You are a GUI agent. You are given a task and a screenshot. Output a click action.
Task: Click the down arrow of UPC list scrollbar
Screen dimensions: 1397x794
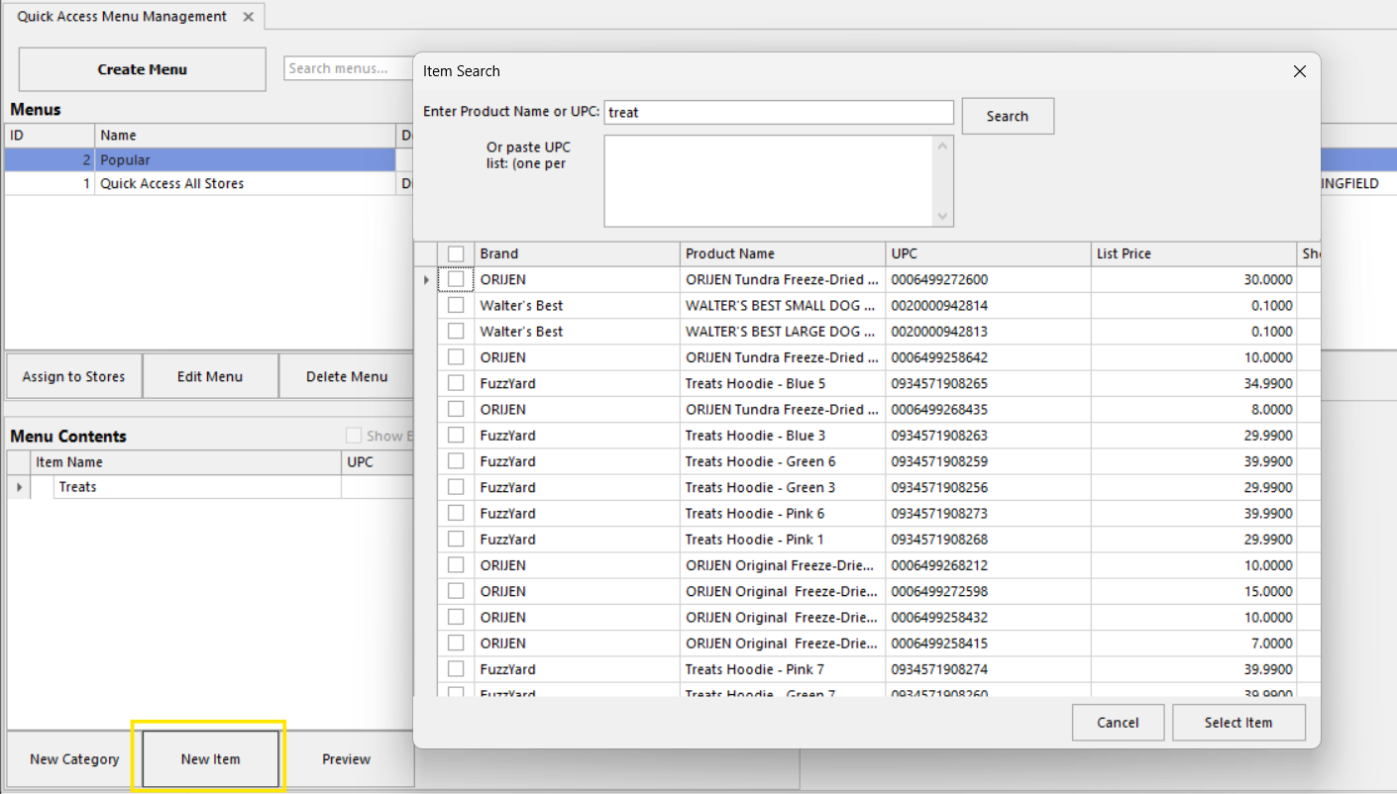943,216
